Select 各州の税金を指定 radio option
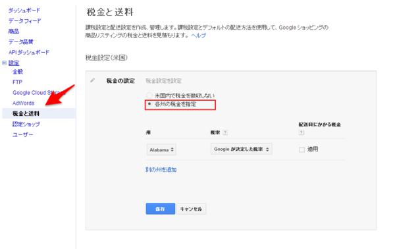 point(149,104)
